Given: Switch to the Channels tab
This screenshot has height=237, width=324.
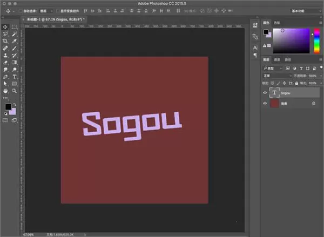Looking at the screenshot, I should pos(277,60).
